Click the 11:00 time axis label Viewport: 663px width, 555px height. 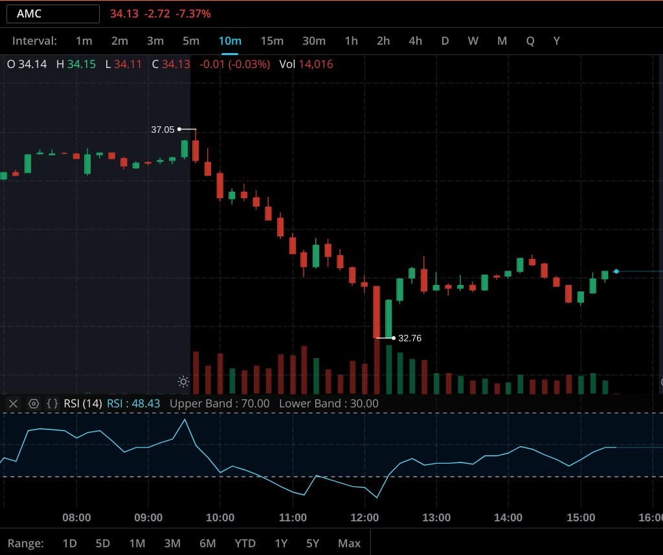coord(293,517)
